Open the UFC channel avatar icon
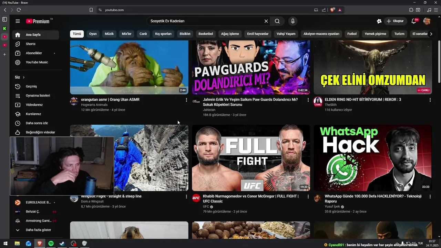441x248 pixels. 196,198
